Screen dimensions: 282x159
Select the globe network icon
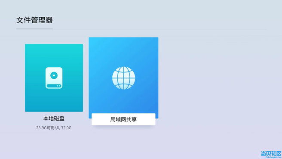[123, 78]
